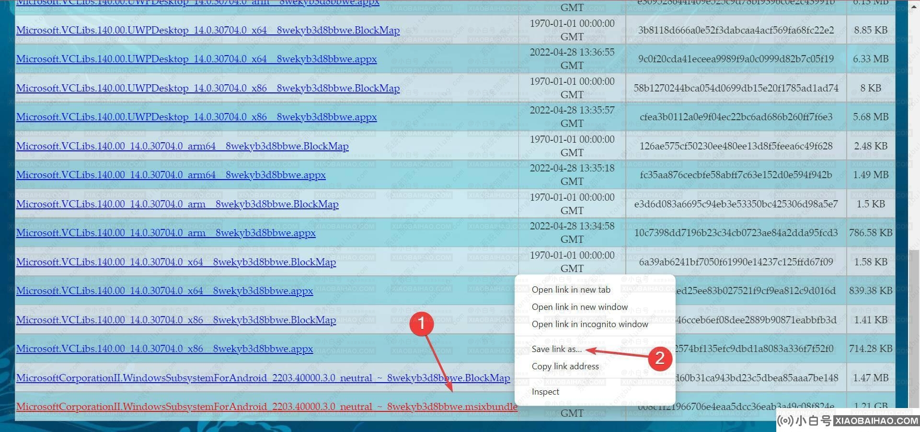920x432 pixels.
Task: Click the 786.58 KB size cell
Action: (x=871, y=233)
